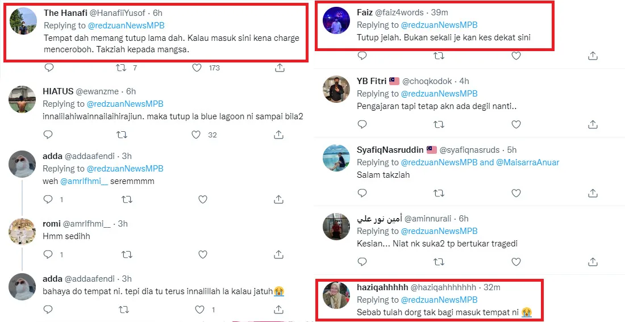Open HIATUS's profile picture
The width and height of the screenshot is (625, 322).
pos(23,99)
